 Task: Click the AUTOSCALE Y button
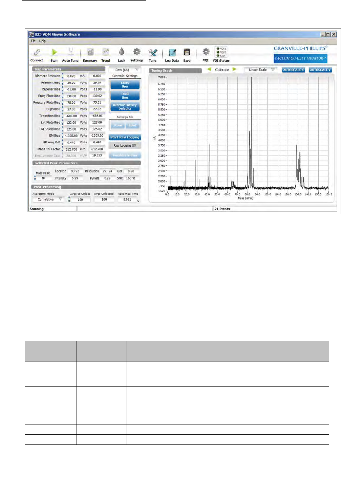(x=320, y=70)
